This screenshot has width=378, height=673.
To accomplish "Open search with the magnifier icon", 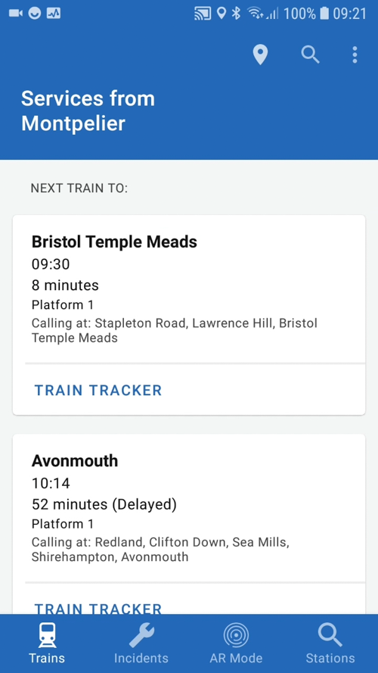I will (310, 55).
